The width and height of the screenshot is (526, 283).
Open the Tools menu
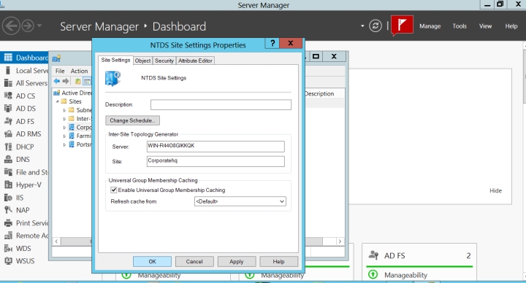[x=460, y=26]
